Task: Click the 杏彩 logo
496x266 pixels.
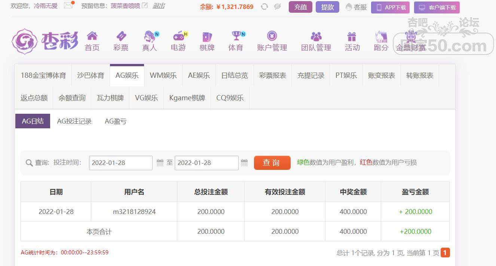Action: [45, 41]
